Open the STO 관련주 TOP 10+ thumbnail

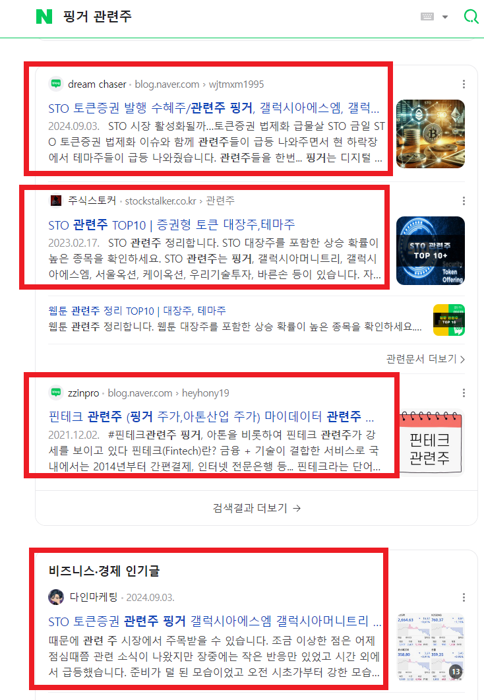(x=431, y=251)
